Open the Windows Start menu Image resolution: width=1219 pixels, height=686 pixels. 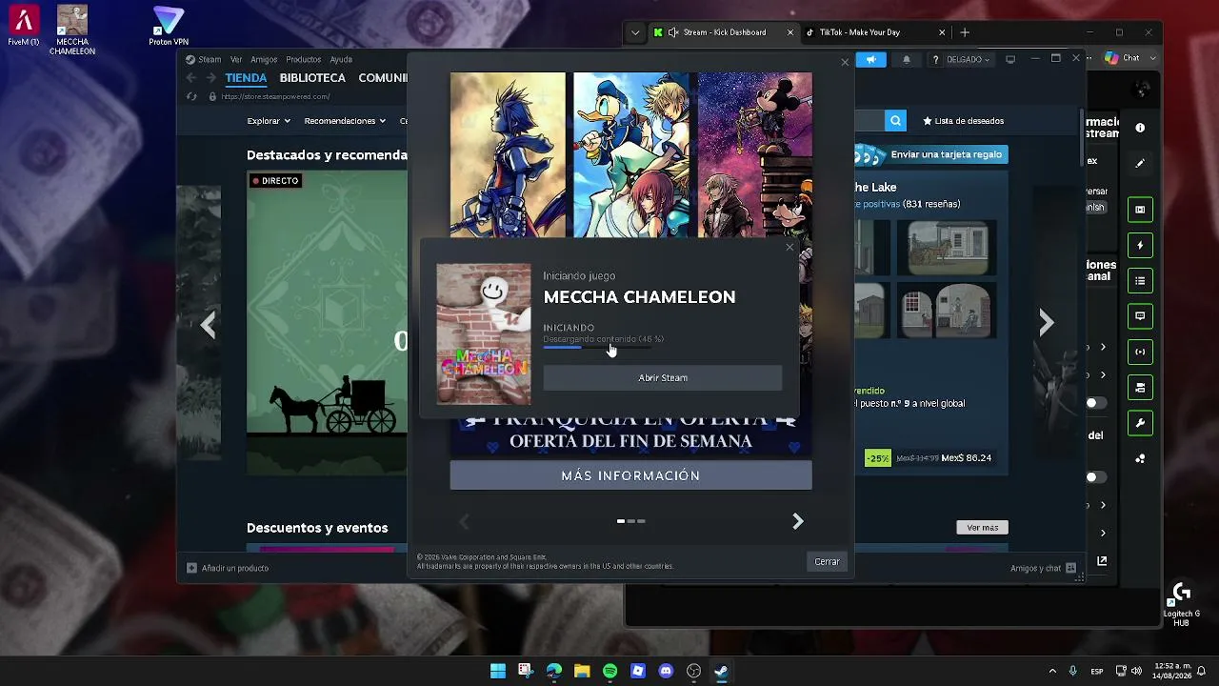(497, 671)
